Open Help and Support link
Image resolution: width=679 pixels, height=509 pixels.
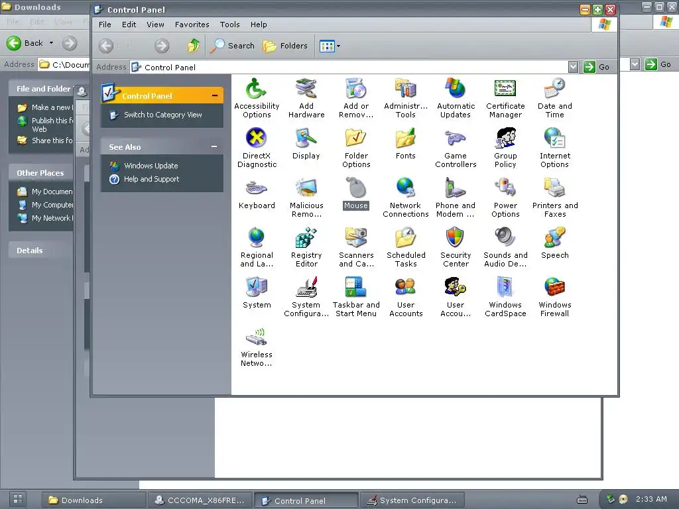(152, 179)
